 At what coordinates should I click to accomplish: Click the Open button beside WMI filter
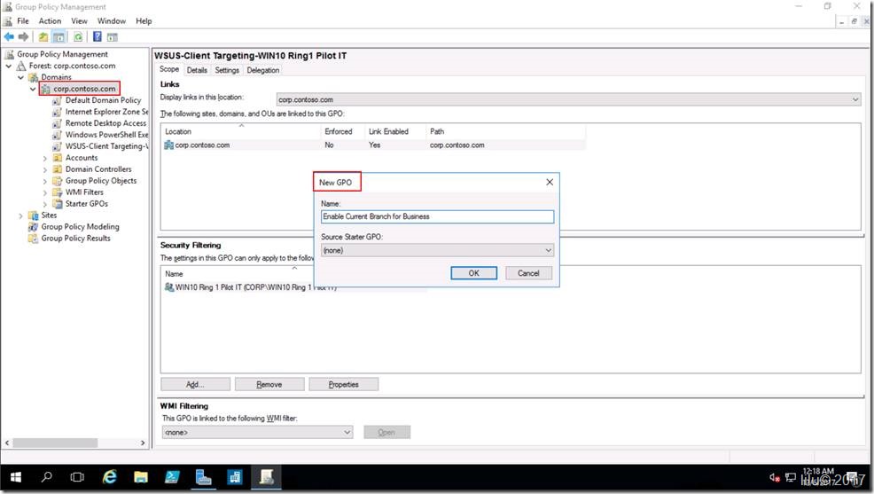click(386, 432)
